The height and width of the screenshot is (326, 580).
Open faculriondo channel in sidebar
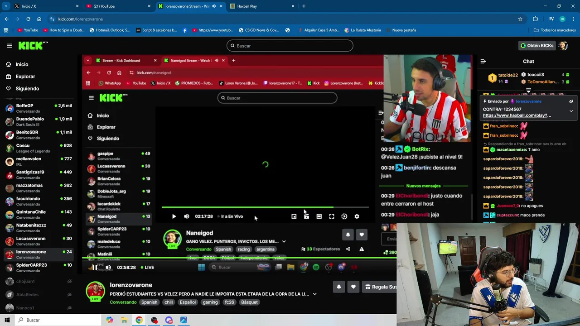pyautogui.click(x=39, y=201)
